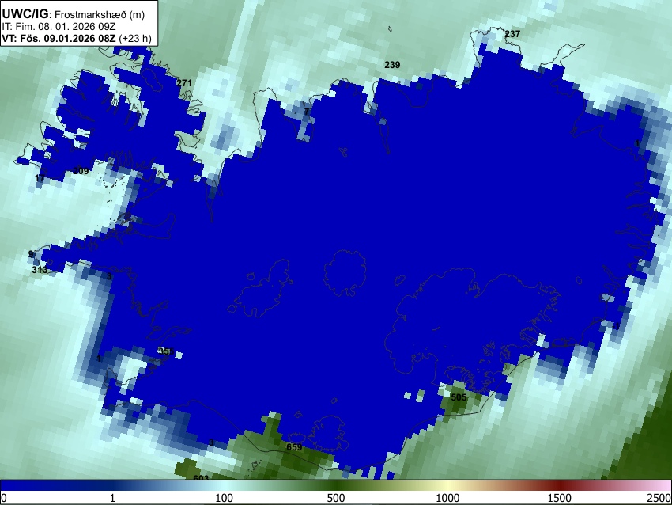This screenshot has width=672, height=505.
Task: Click the 313 map value label
Action: pyautogui.click(x=40, y=270)
